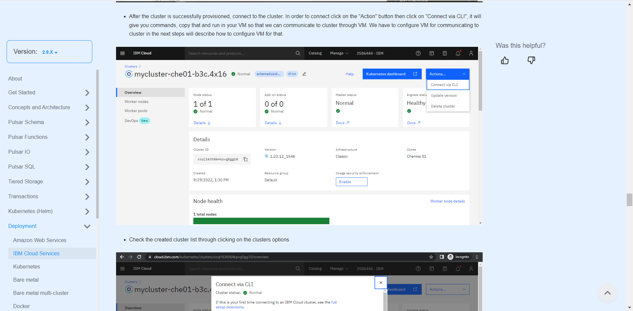Close the Connect via CLI dialog

click(381, 283)
